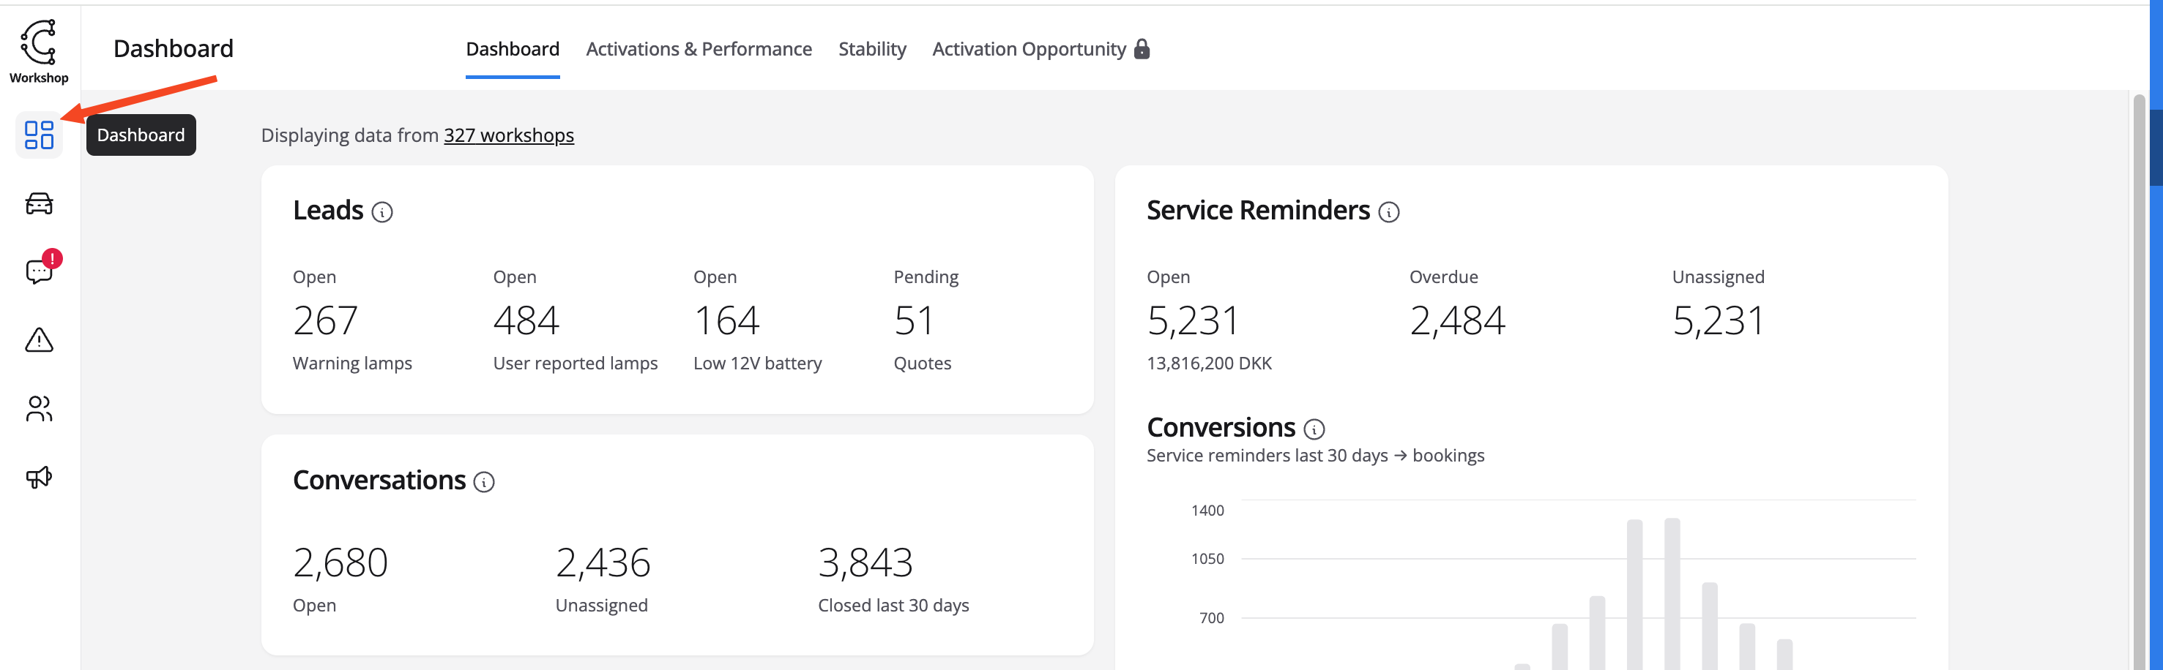
Task: Open conversations chat icon with alert badge
Action: 39,271
